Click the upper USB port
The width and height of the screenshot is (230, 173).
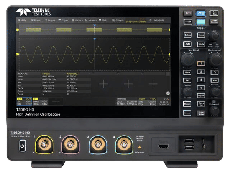point(189,140)
